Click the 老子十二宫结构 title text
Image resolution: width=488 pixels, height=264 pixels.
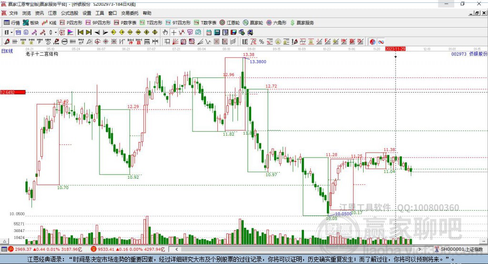point(42,54)
